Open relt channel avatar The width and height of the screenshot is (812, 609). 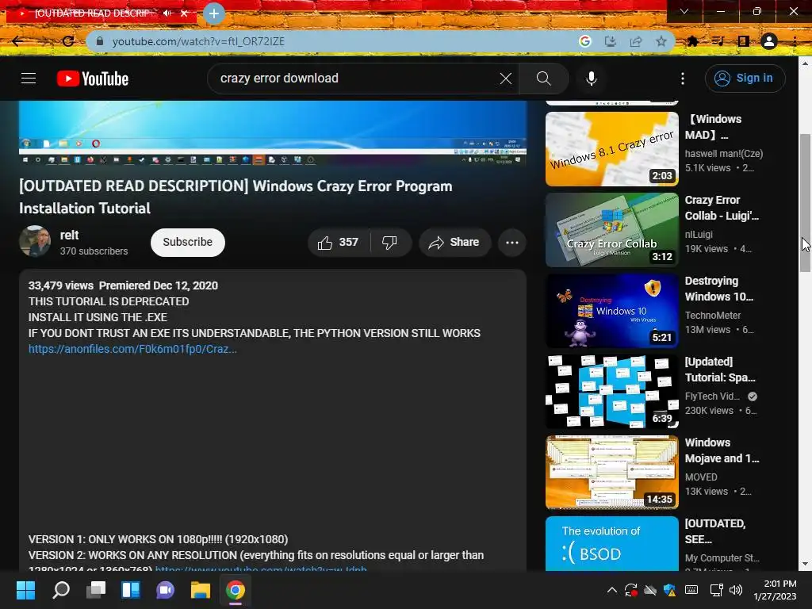coord(35,241)
